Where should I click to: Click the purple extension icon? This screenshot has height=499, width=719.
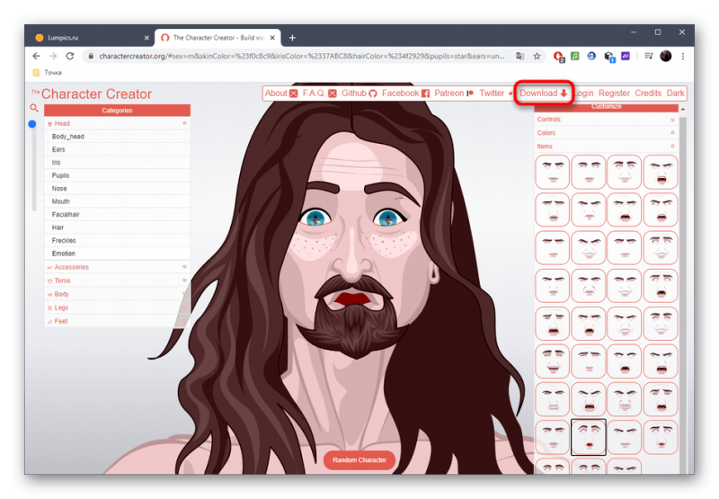(x=626, y=56)
